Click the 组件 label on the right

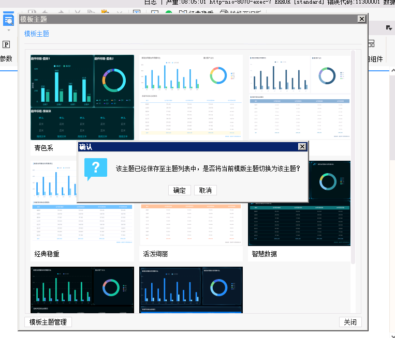376,59
